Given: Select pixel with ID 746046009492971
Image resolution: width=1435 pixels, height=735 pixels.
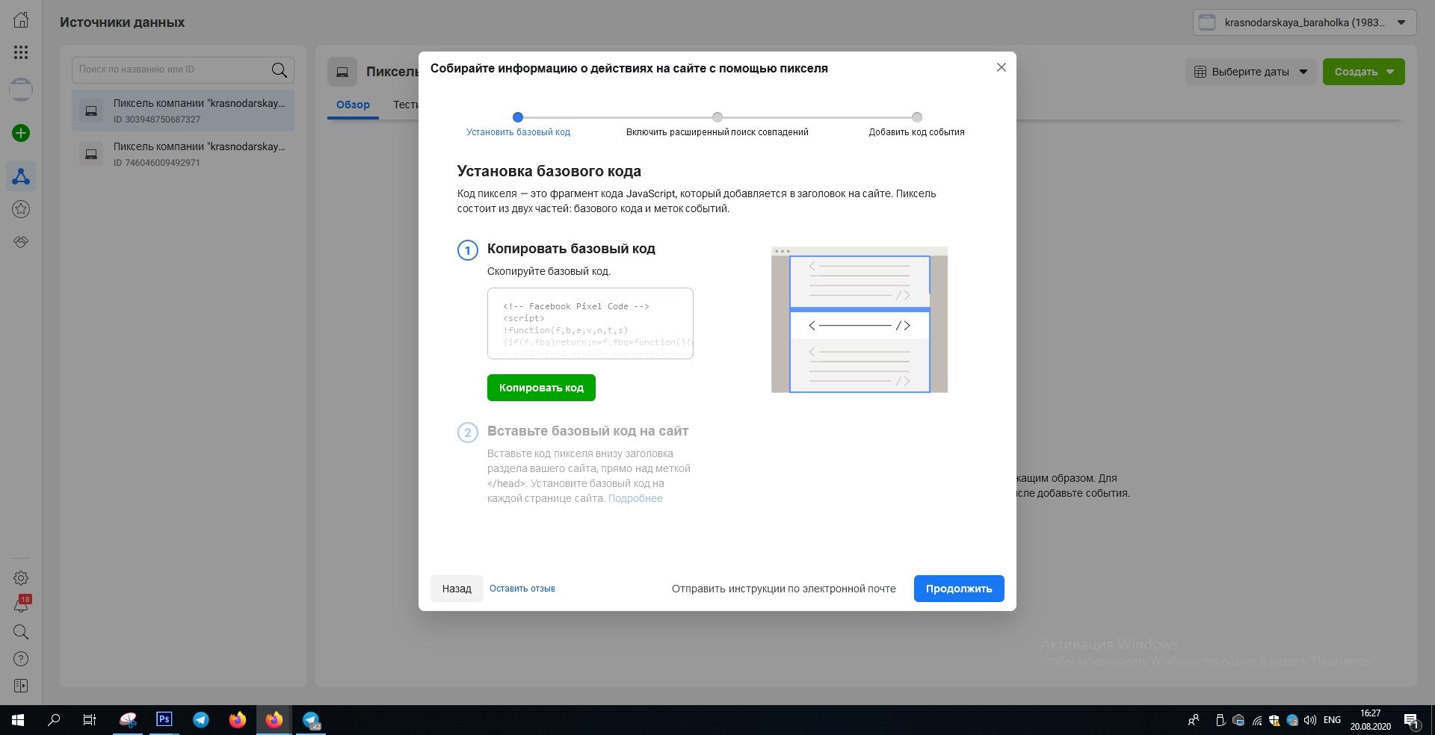Looking at the screenshot, I should pos(183,154).
